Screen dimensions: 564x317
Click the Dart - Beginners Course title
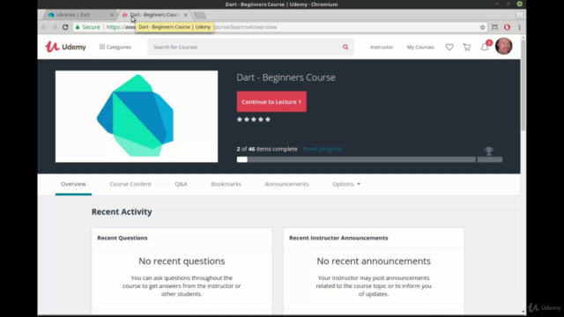click(x=286, y=77)
